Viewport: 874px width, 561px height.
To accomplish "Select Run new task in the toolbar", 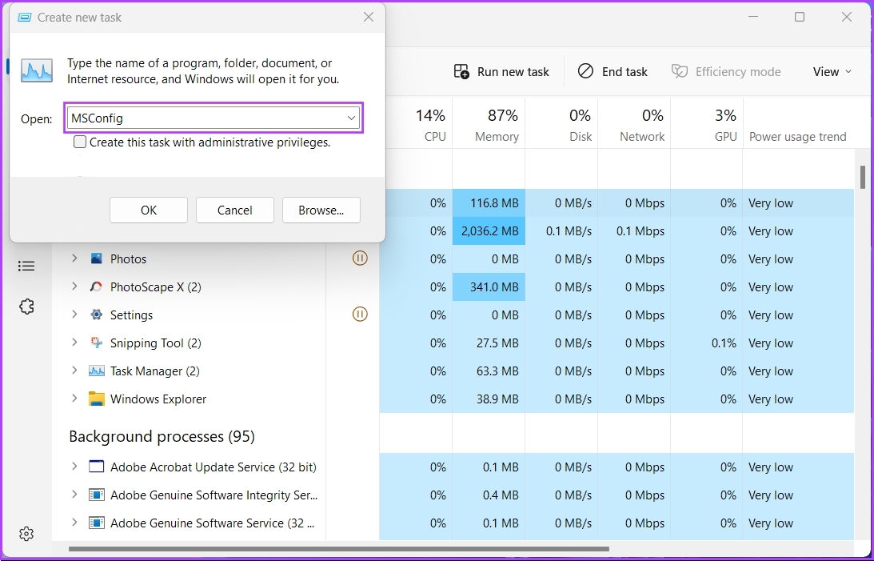I will point(501,71).
